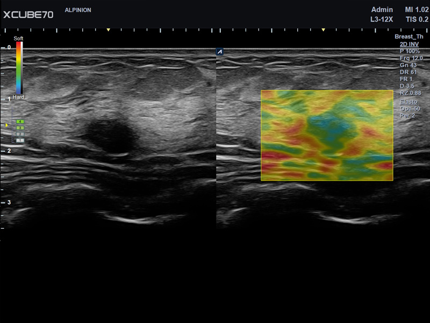Toggle elastography quality level 3 indicator
Screen dimensions: 430x323
pyautogui.click(x=20, y=128)
